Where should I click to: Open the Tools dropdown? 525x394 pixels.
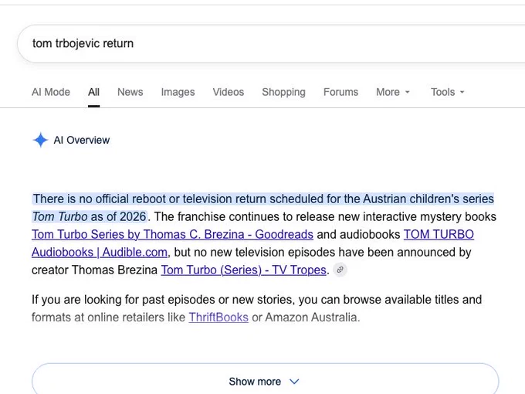448,92
